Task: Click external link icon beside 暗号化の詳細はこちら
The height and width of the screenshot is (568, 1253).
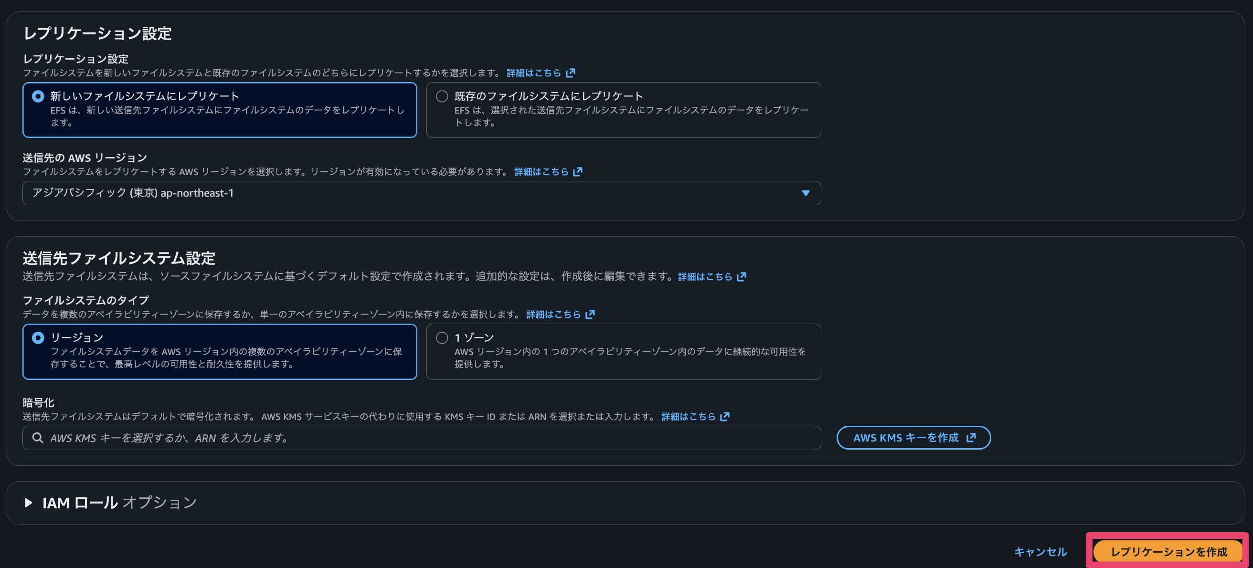Action: coord(724,416)
